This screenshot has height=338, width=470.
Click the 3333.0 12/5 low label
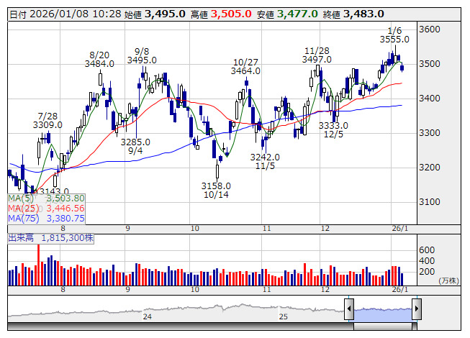click(x=333, y=129)
